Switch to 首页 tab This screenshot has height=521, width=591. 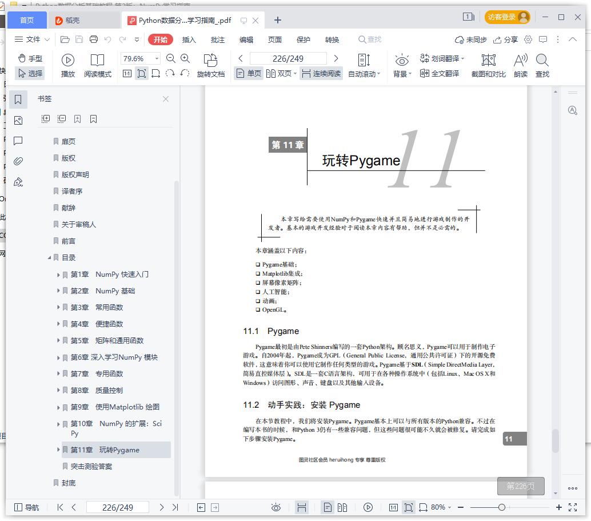coord(27,20)
